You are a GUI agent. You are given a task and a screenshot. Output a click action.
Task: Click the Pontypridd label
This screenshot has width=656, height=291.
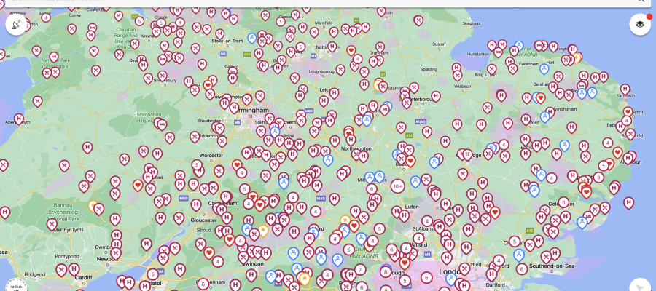(66, 256)
